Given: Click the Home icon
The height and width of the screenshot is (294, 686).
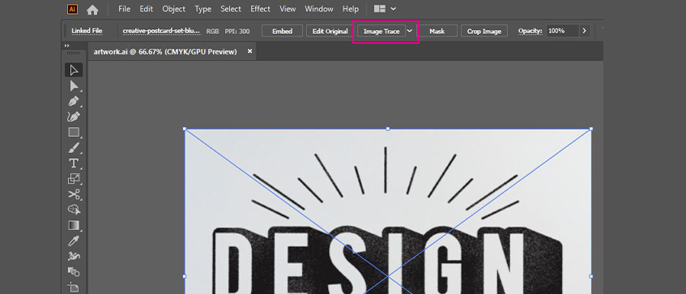Looking at the screenshot, I should pyautogui.click(x=92, y=9).
